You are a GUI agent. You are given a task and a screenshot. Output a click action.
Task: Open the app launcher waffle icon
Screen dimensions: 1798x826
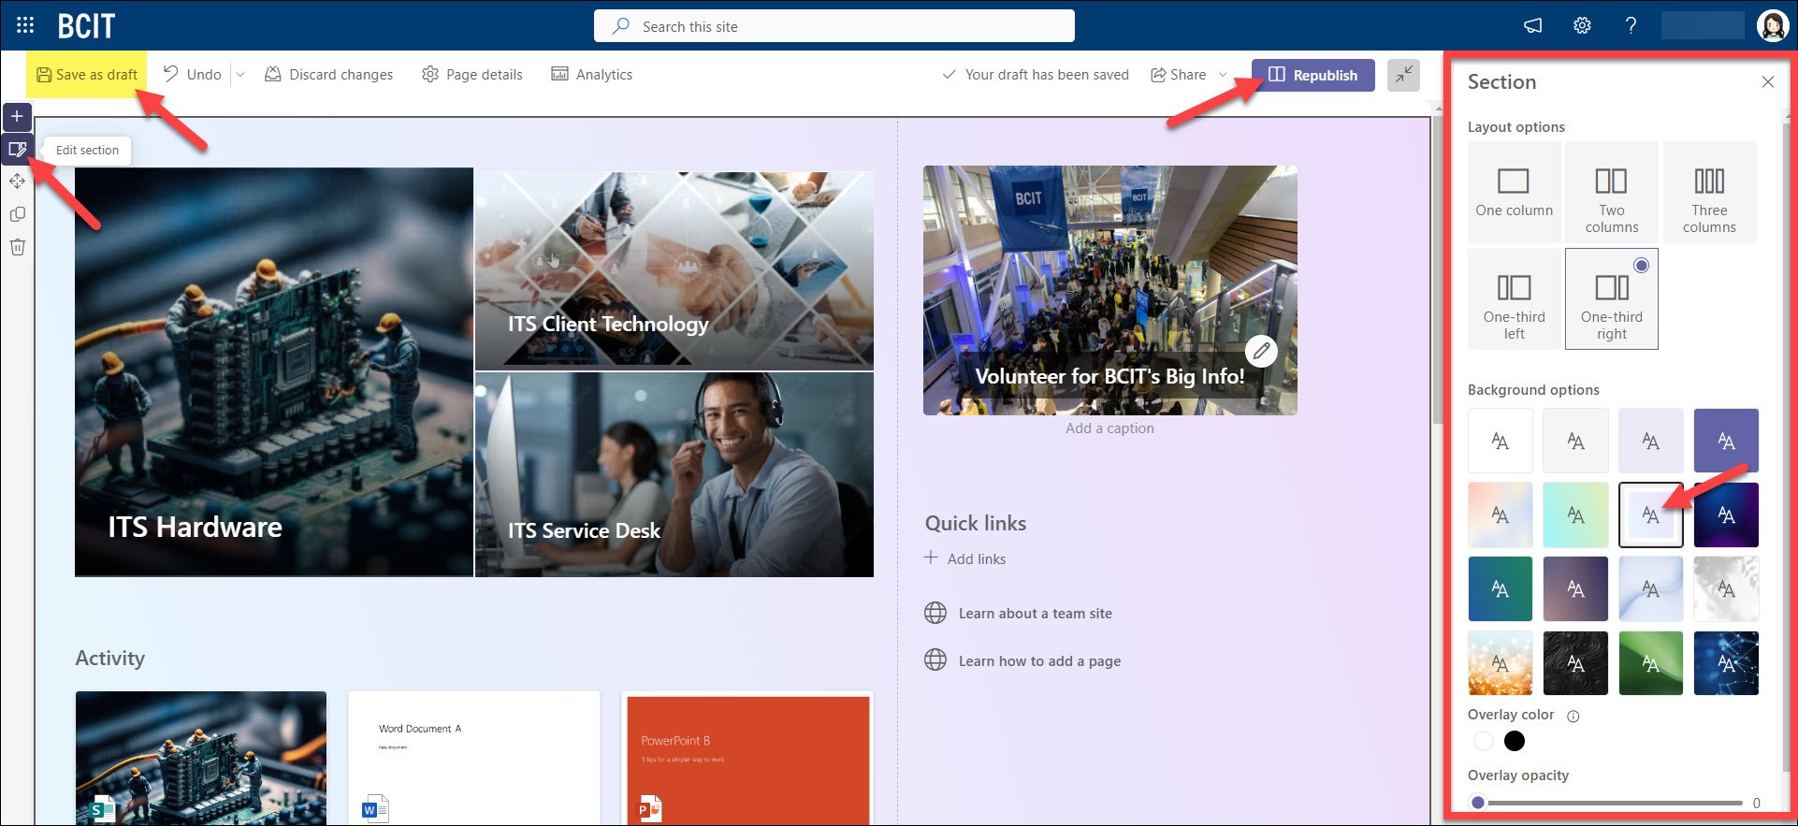click(25, 25)
